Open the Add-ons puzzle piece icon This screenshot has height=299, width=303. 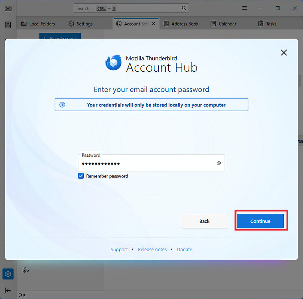tap(26, 270)
